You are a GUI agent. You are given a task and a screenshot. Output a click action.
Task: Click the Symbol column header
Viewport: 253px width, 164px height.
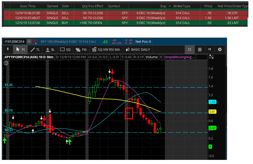(114, 6)
